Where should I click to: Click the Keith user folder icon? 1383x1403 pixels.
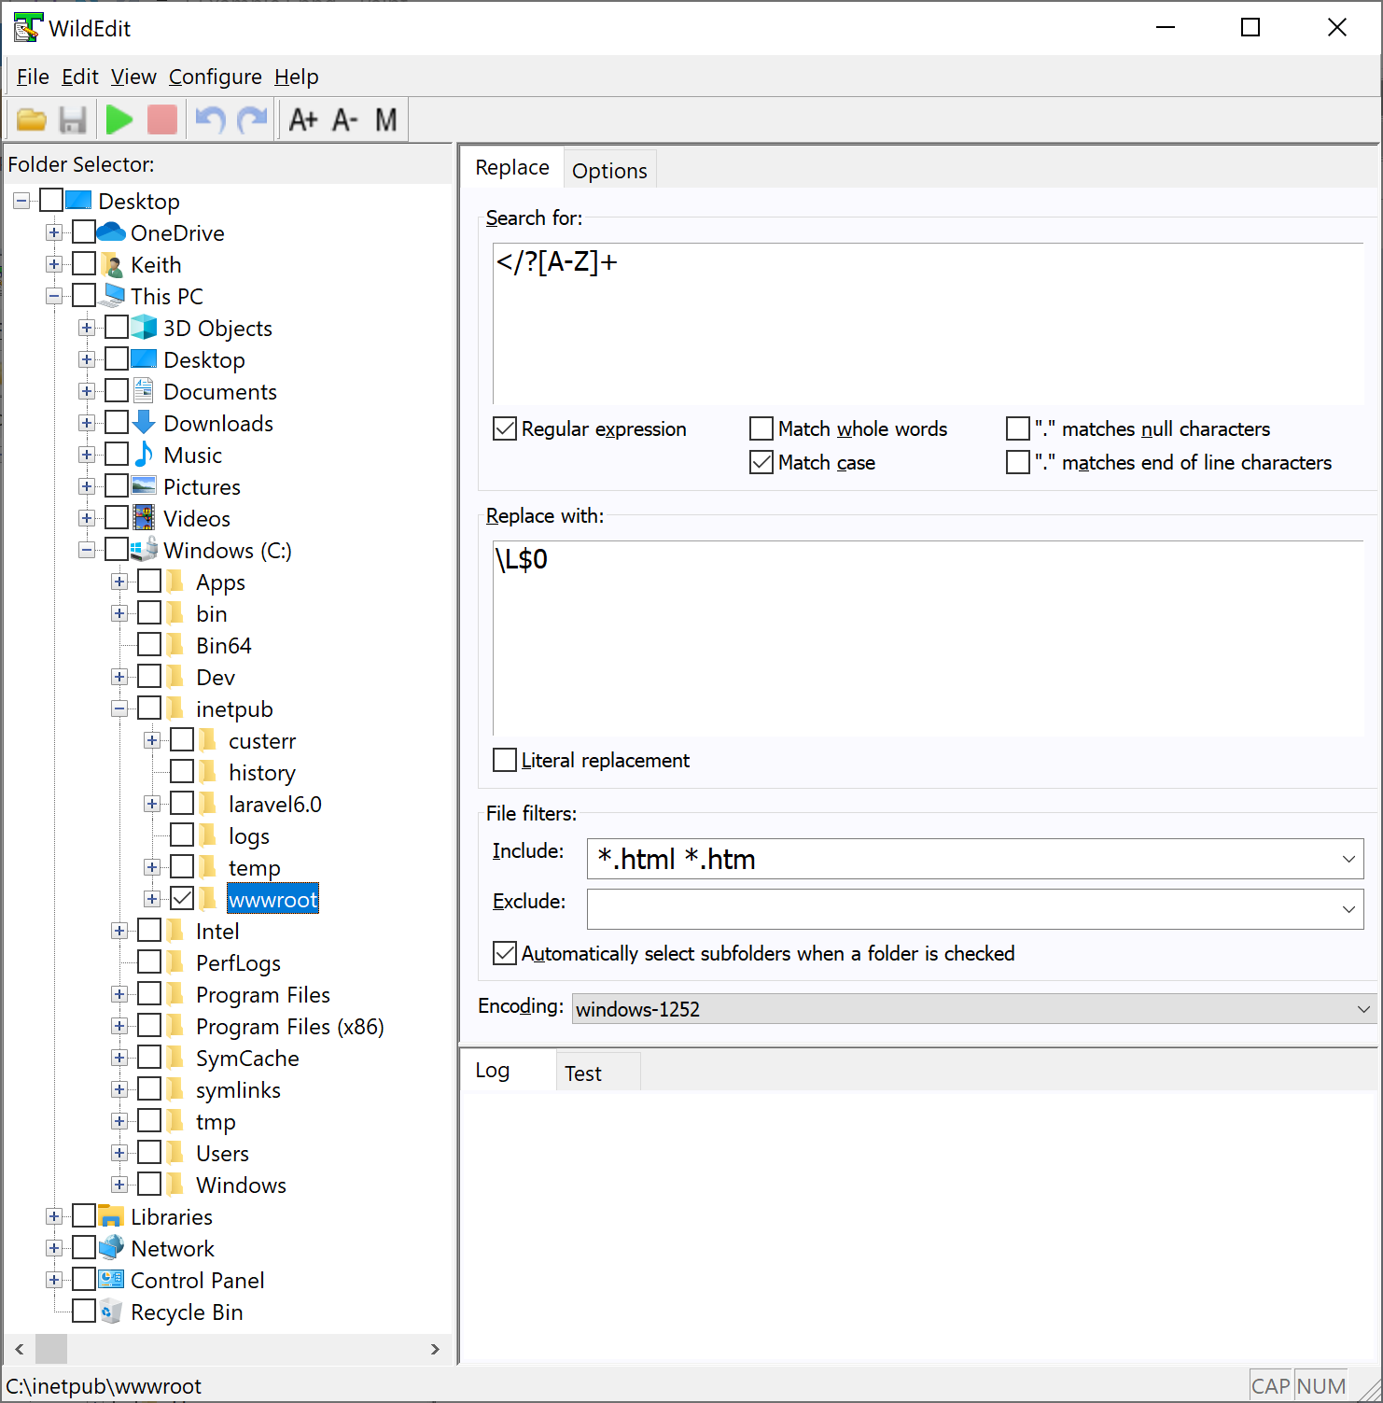[x=111, y=264]
